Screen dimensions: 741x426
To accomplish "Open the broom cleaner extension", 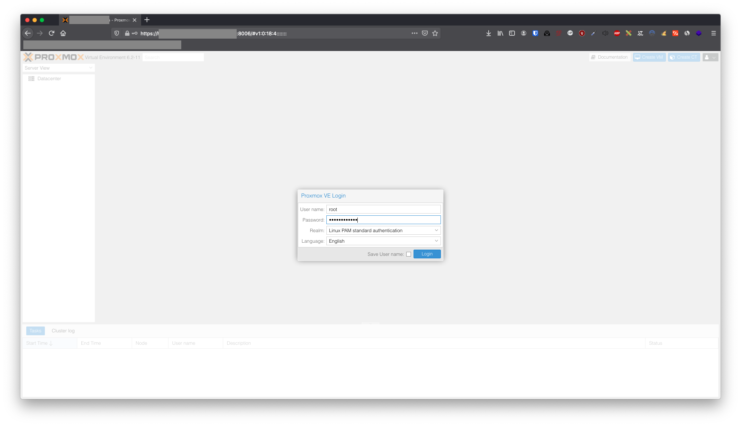I will [x=664, y=33].
